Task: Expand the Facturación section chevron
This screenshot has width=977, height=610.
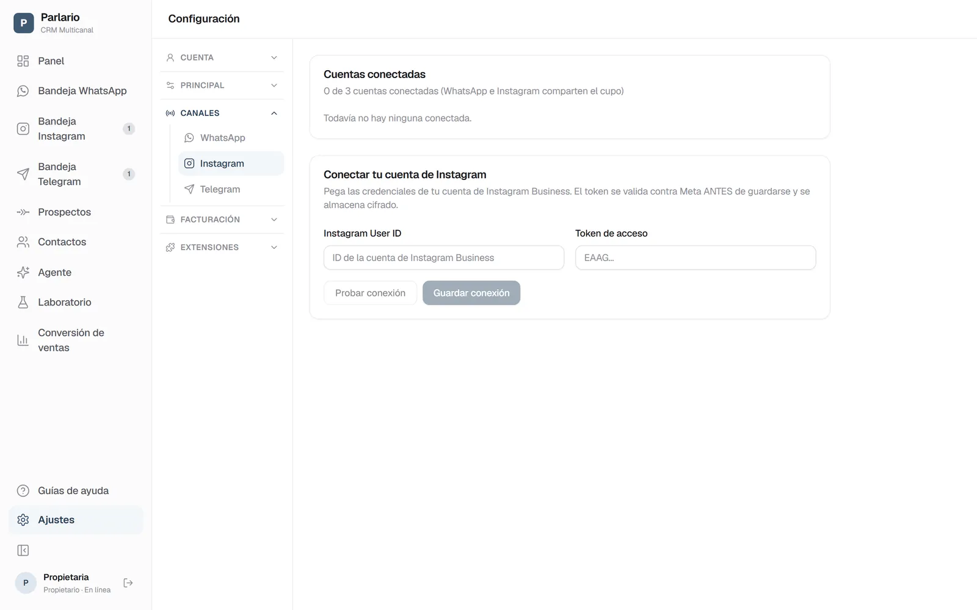Action: pyautogui.click(x=274, y=220)
